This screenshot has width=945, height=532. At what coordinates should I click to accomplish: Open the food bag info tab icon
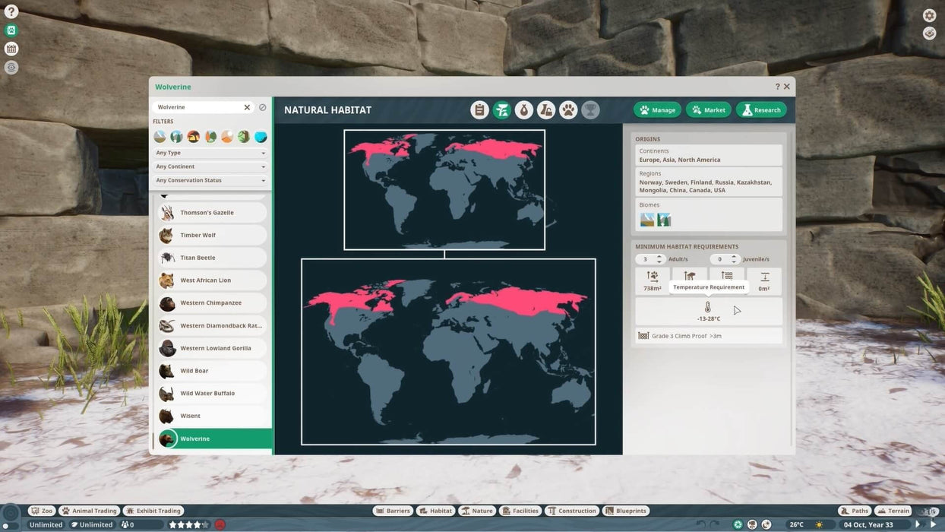546,110
